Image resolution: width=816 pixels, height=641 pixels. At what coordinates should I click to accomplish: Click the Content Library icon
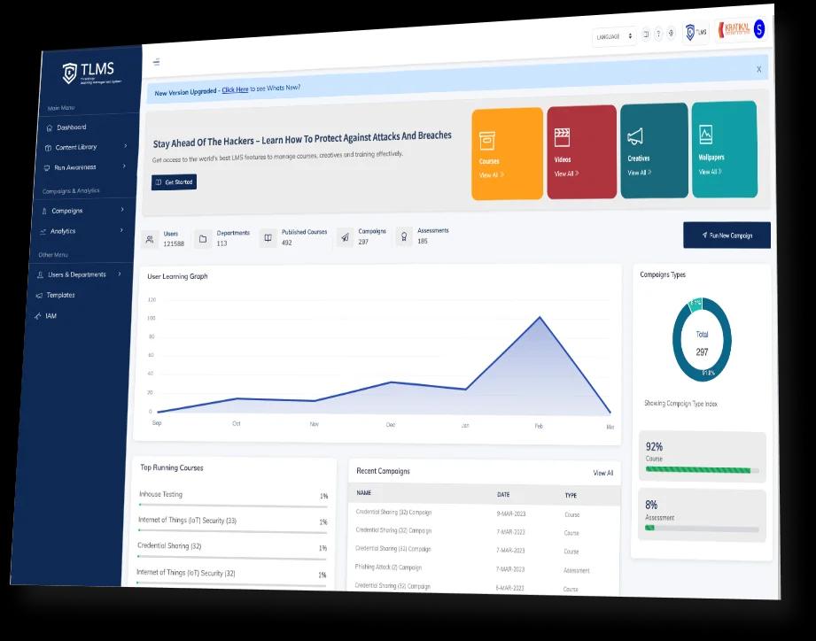tap(48, 148)
